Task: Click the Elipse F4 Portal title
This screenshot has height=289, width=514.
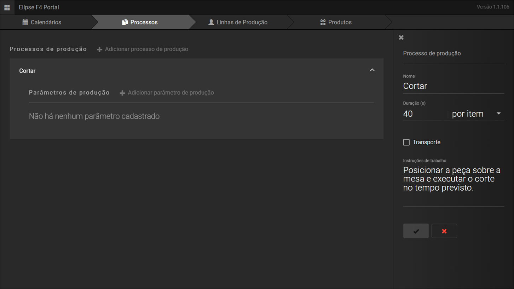Action: (39, 7)
